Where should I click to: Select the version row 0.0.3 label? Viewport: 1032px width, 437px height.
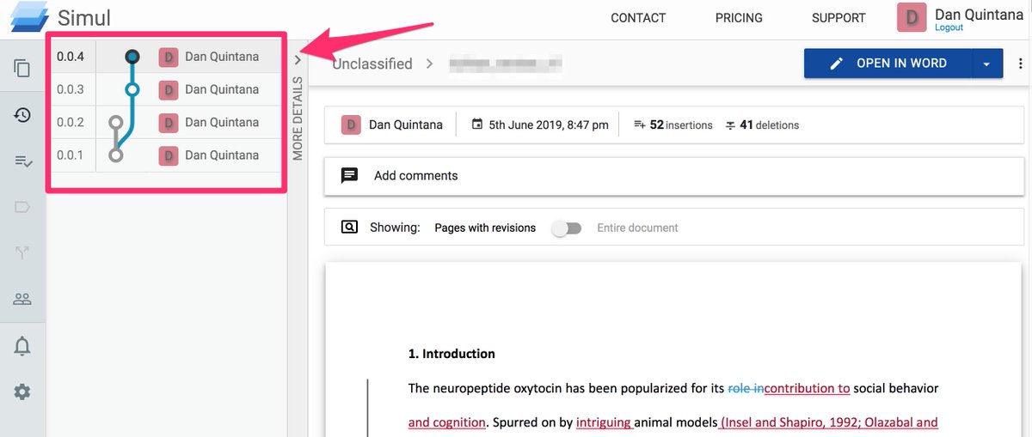[x=71, y=89]
